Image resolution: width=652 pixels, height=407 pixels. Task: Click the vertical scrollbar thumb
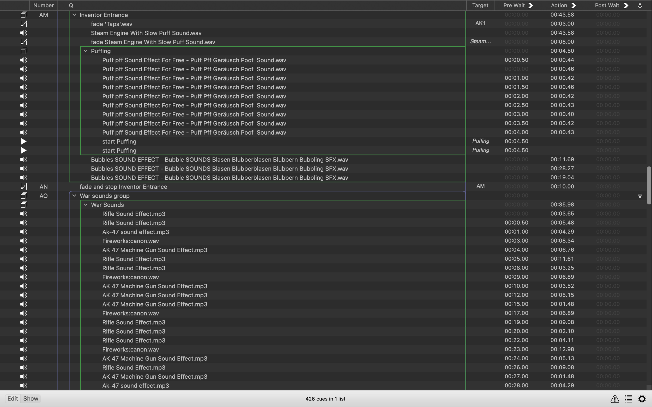[x=649, y=185]
